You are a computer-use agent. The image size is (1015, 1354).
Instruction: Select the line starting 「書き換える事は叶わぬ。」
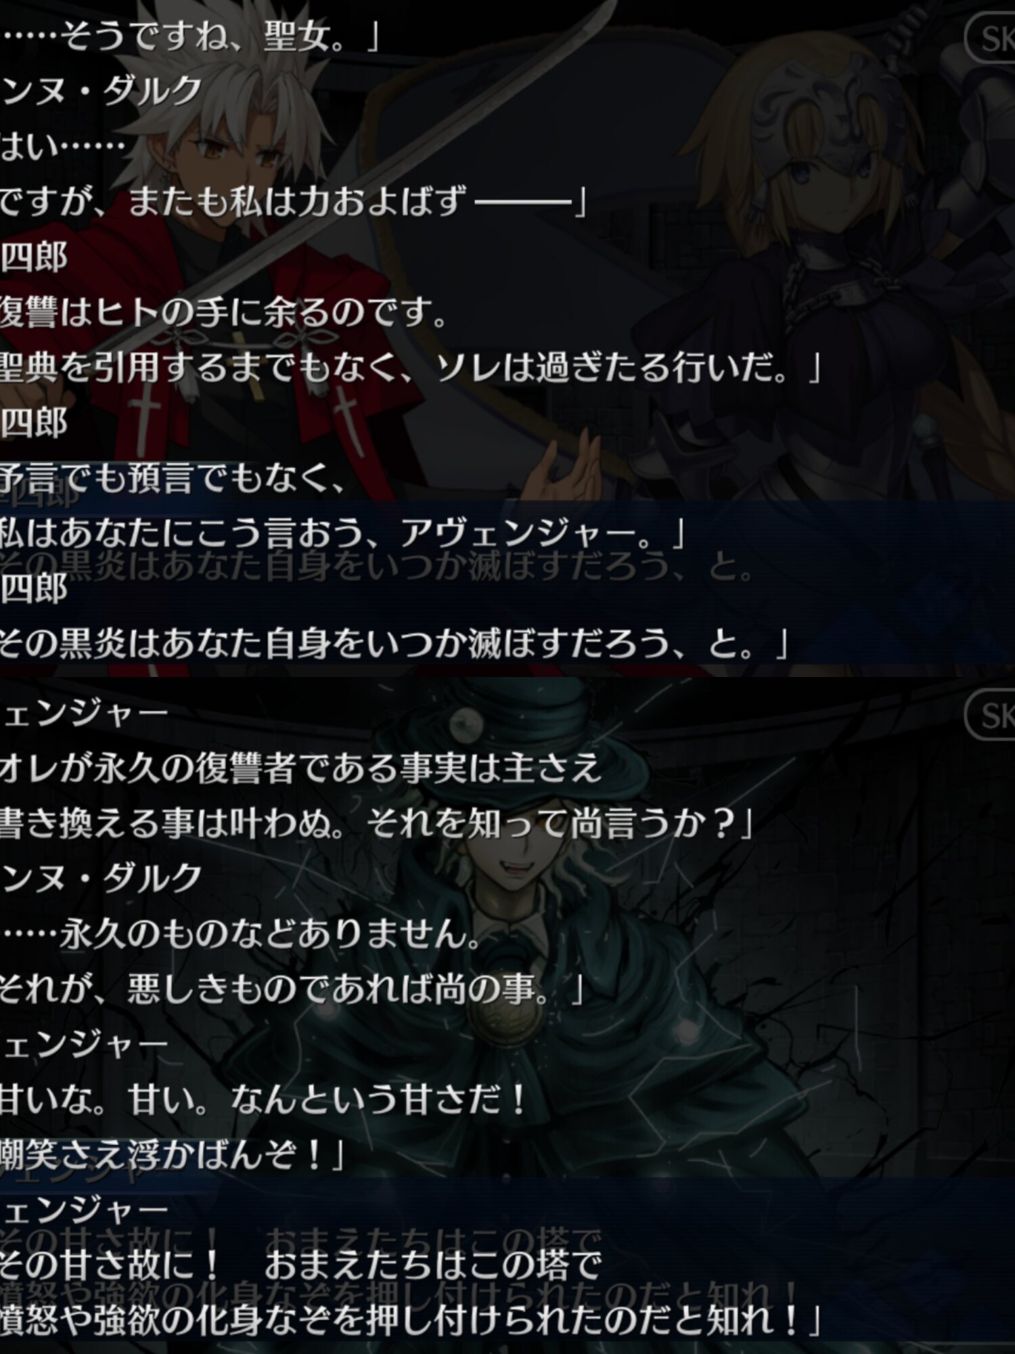376,823
